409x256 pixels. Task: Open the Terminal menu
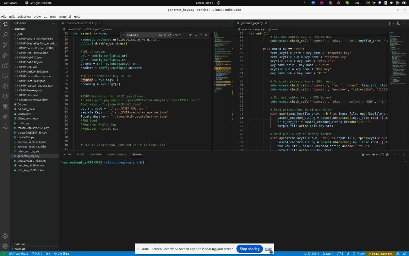pyautogui.click(x=64, y=17)
